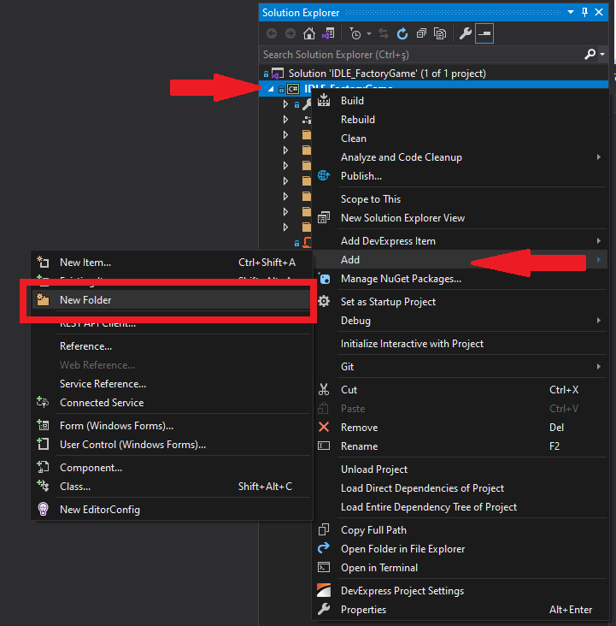Click the Switch Views icon beside Home
Screen dimensions: 616x626
(327, 34)
